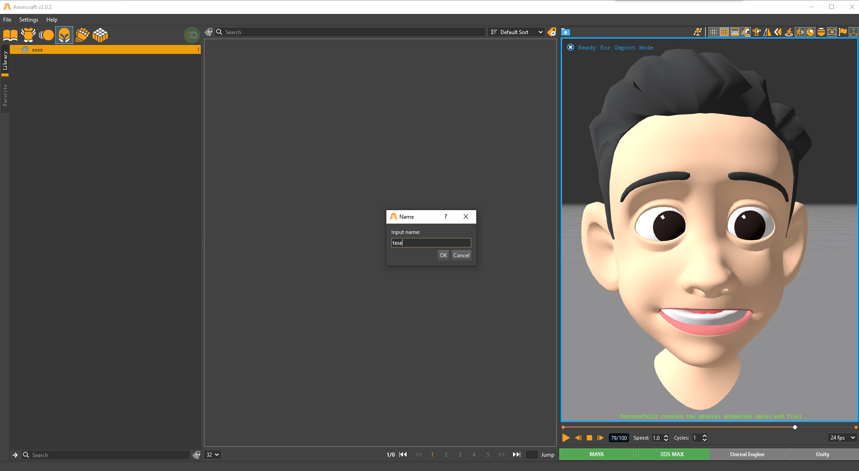Select the cube objects category icon
859x471 pixels.
click(100, 35)
